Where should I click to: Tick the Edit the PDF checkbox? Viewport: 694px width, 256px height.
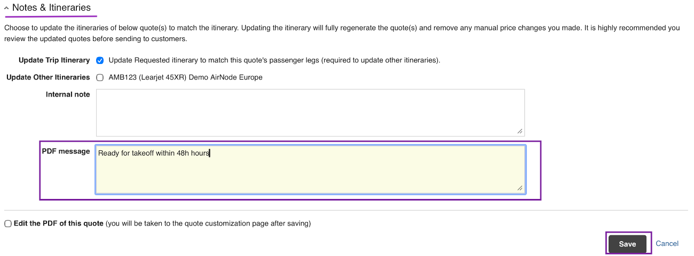(x=8, y=223)
